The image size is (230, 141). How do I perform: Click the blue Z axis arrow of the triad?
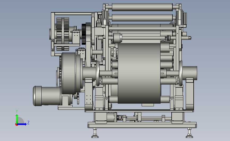click(22, 124)
